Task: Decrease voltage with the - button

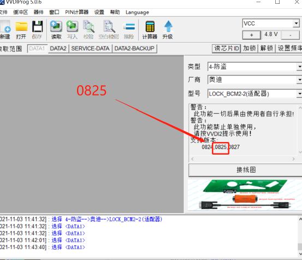Action: click(290, 35)
